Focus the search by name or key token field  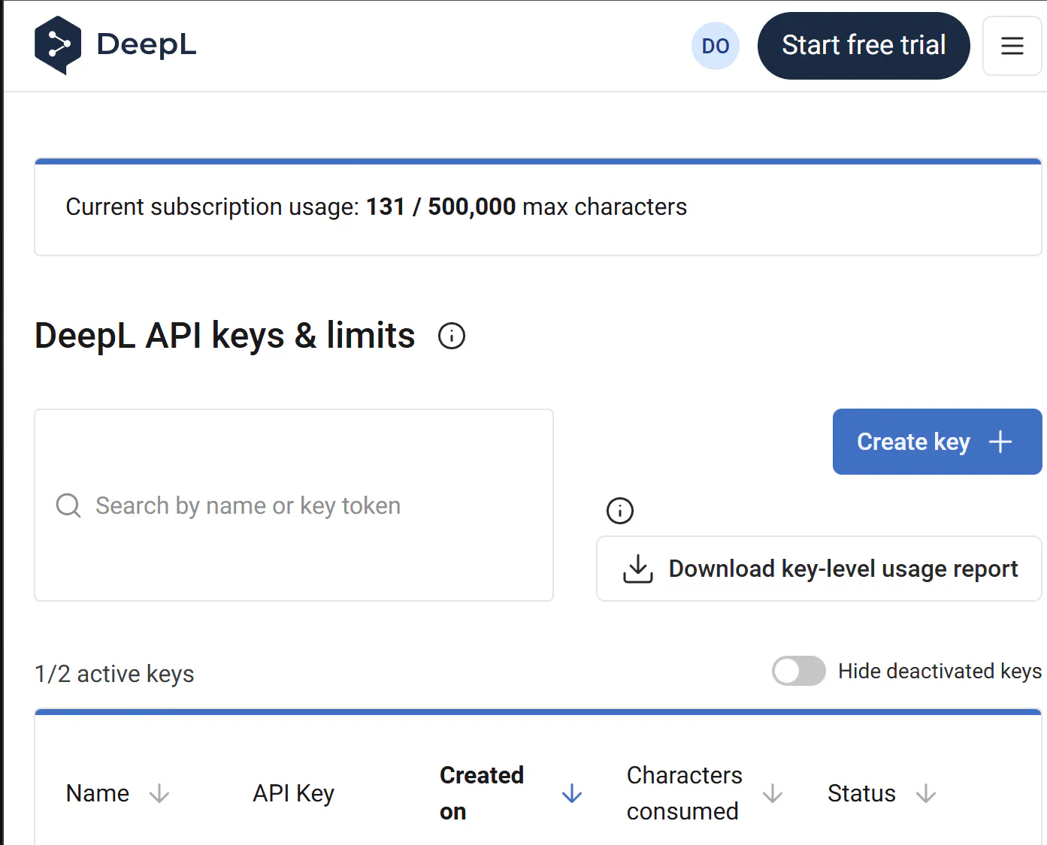(294, 505)
